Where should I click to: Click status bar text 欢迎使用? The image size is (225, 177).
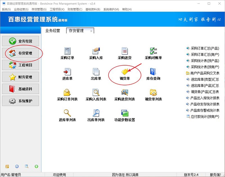coord(59,175)
